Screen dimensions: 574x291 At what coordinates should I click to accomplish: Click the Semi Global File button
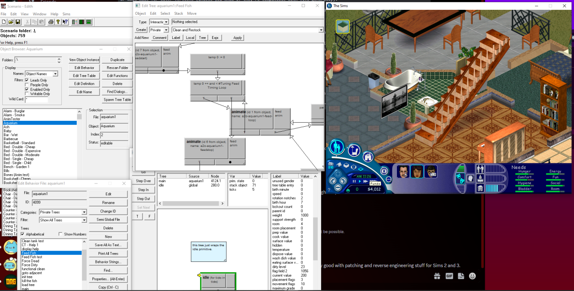[109, 220]
